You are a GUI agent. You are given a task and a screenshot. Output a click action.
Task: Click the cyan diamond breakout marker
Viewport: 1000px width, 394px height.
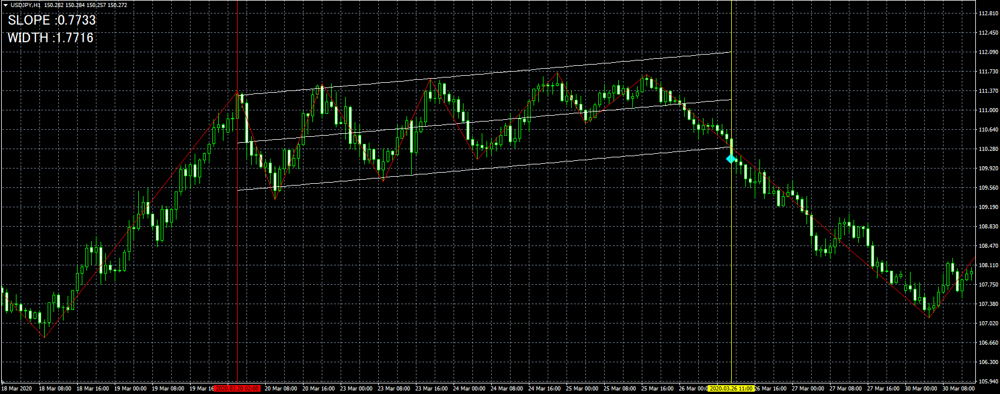coord(731,159)
